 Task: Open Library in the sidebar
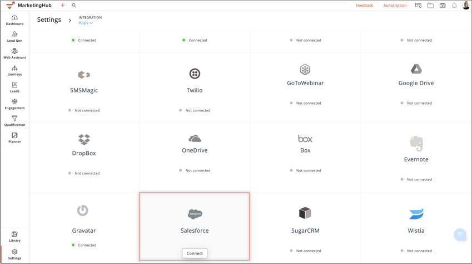pos(14,237)
